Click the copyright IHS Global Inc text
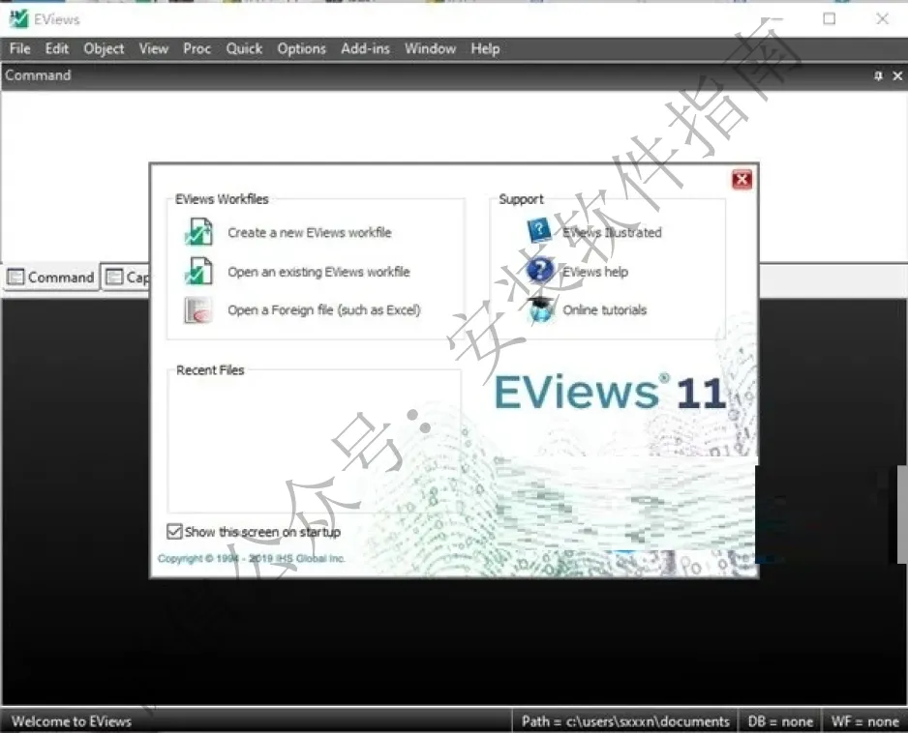 click(x=252, y=558)
